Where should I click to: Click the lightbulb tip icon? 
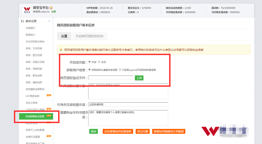[x=61, y=50]
